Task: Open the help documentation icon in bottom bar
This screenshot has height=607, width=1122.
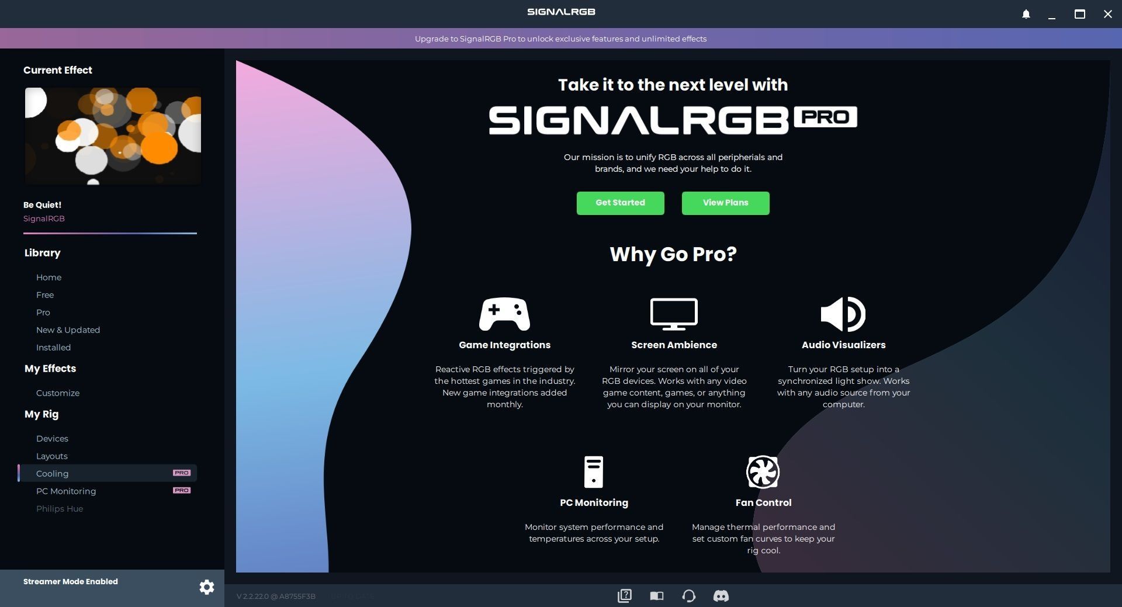Action: tap(625, 596)
